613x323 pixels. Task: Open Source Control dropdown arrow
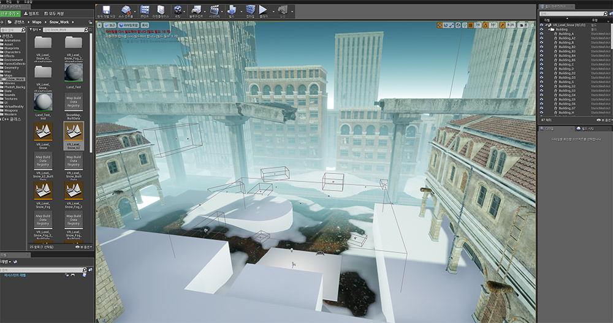click(135, 12)
